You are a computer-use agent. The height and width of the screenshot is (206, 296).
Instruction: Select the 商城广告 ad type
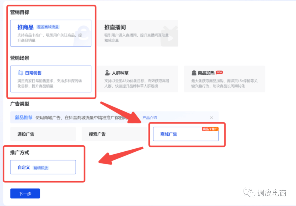169,134
